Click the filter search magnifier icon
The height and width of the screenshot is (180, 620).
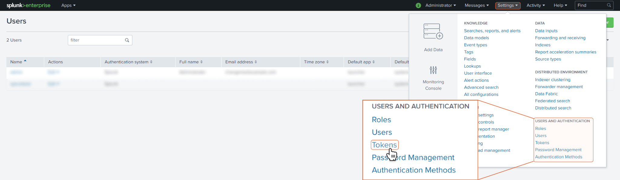click(127, 40)
